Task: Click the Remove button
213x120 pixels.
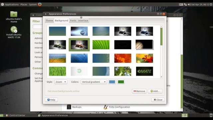Action: (x=139, y=91)
